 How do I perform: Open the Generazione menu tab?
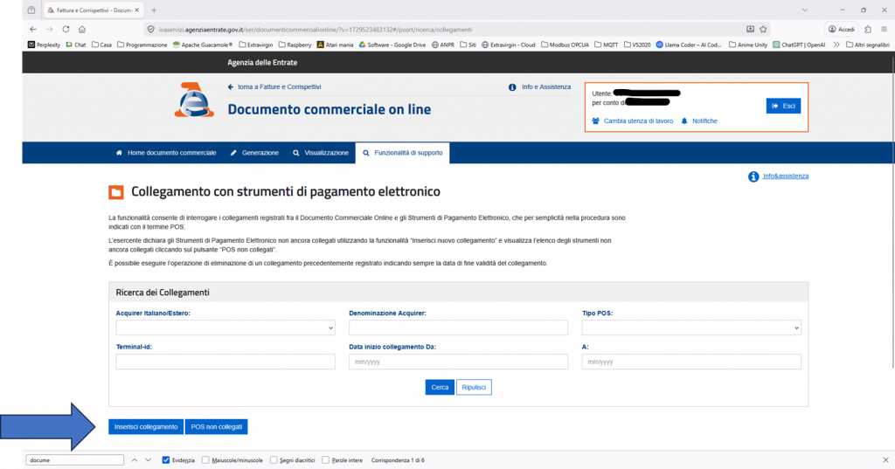pos(254,153)
